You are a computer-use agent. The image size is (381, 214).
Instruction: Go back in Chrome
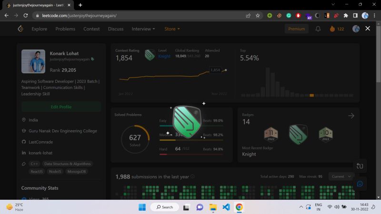click(7, 16)
